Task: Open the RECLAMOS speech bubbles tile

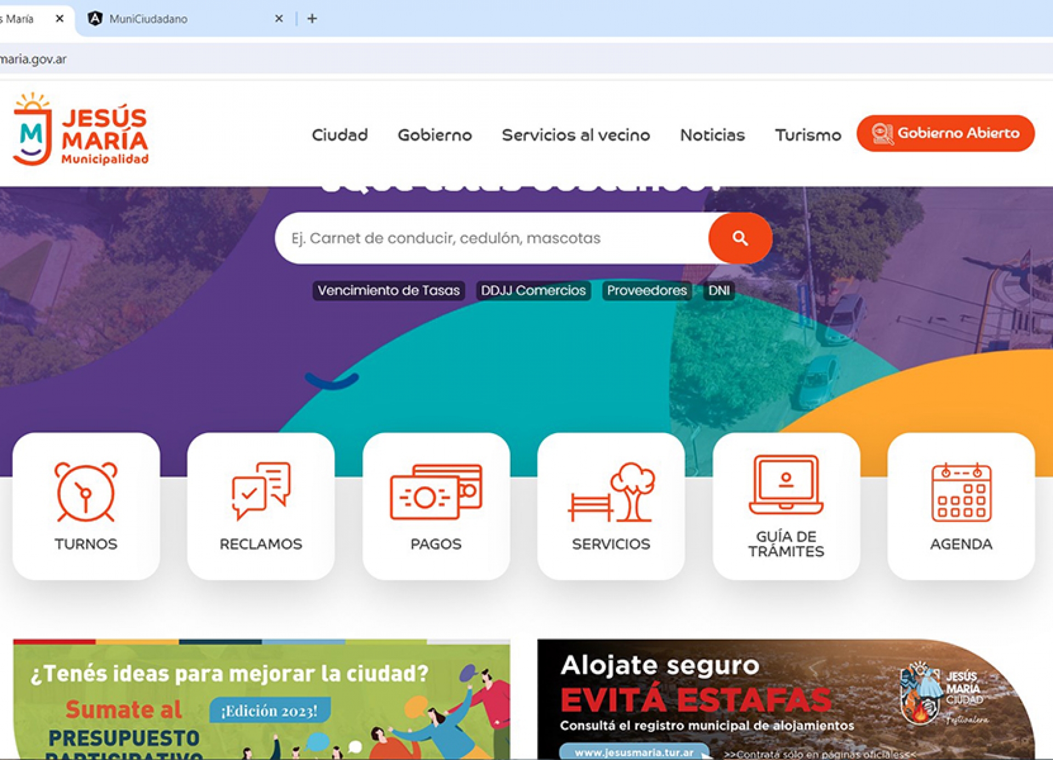Action: click(x=261, y=506)
